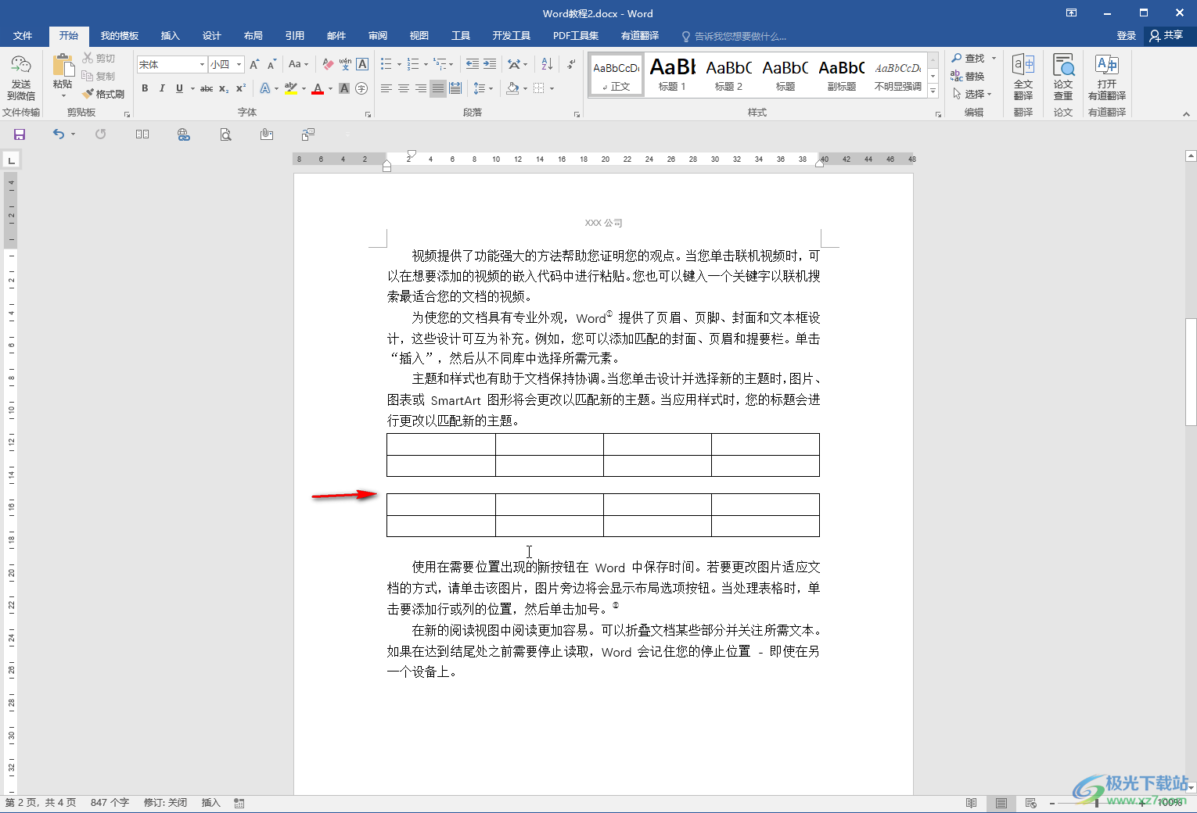The width and height of the screenshot is (1197, 813).
Task: Click the Redo icon in quick access toolbar
Action: [x=100, y=134]
